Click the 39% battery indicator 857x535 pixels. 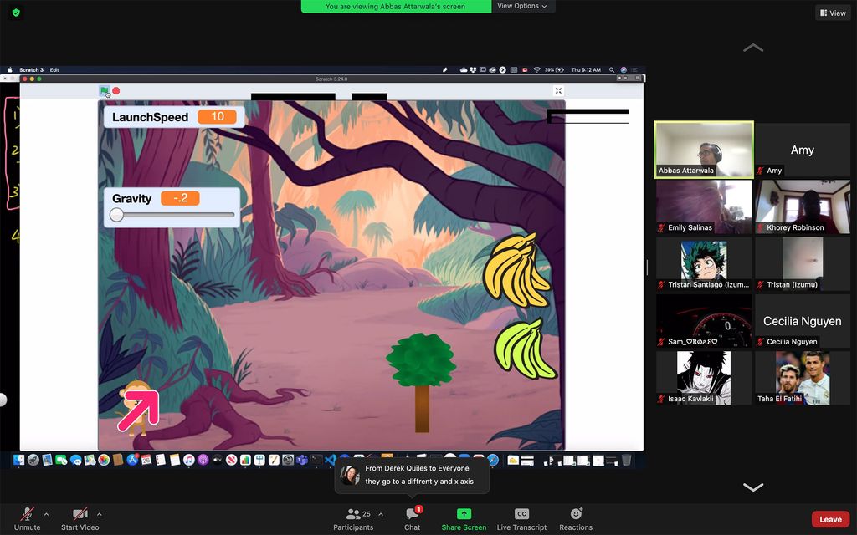pyautogui.click(x=554, y=70)
